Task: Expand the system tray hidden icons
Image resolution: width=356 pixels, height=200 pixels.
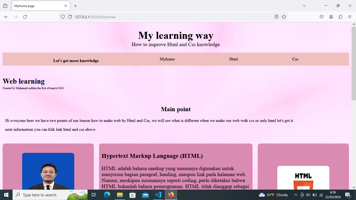Action: click(x=296, y=195)
